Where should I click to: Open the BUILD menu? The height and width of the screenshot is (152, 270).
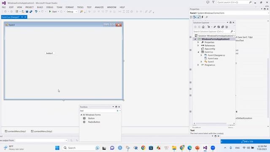coord(40,7)
